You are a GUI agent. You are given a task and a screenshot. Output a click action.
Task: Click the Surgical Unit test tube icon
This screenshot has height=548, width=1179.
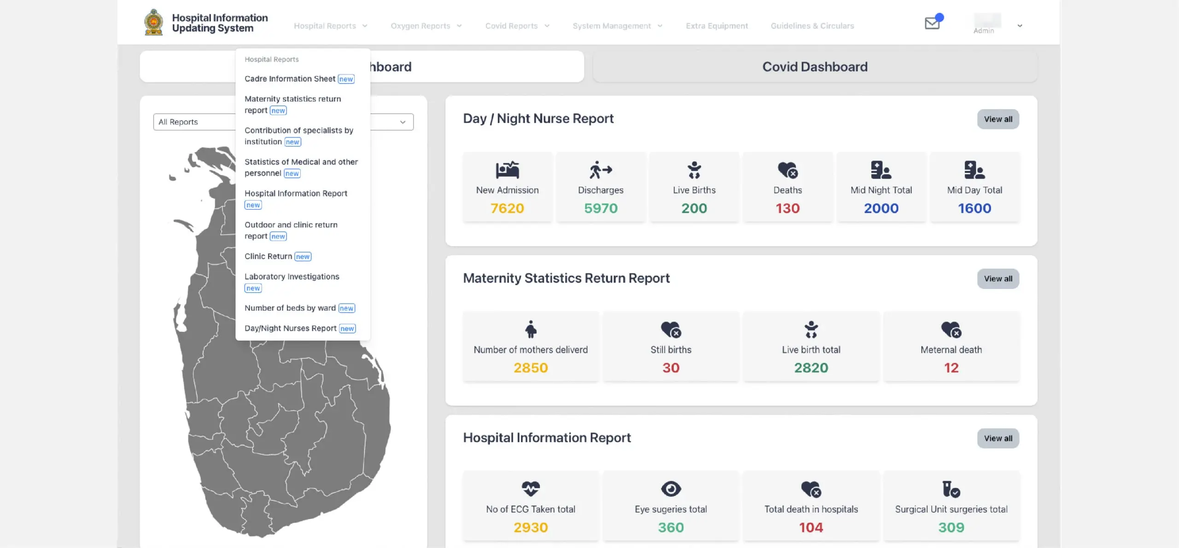[951, 489]
